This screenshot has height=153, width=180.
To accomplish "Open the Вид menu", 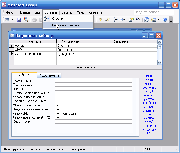I will 37,12.
